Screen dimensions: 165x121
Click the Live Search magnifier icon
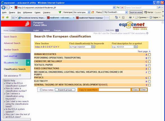tap(159, 8)
